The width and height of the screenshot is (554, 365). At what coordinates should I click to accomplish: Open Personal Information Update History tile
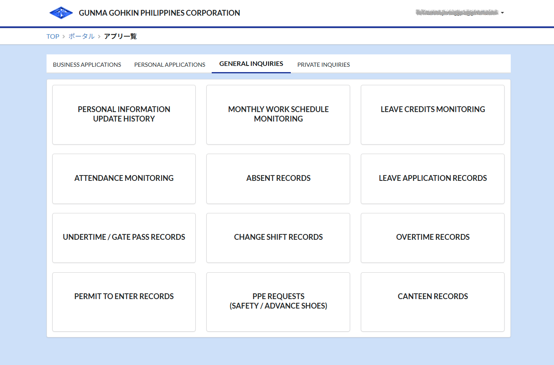click(124, 114)
